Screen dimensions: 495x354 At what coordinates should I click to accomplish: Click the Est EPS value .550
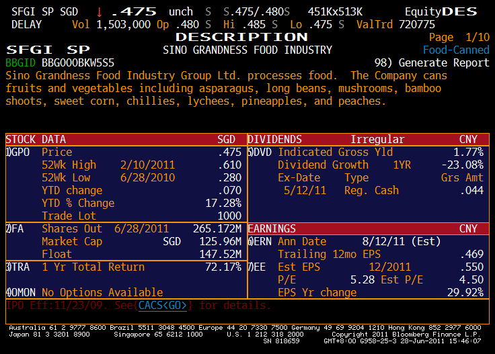[471, 267]
